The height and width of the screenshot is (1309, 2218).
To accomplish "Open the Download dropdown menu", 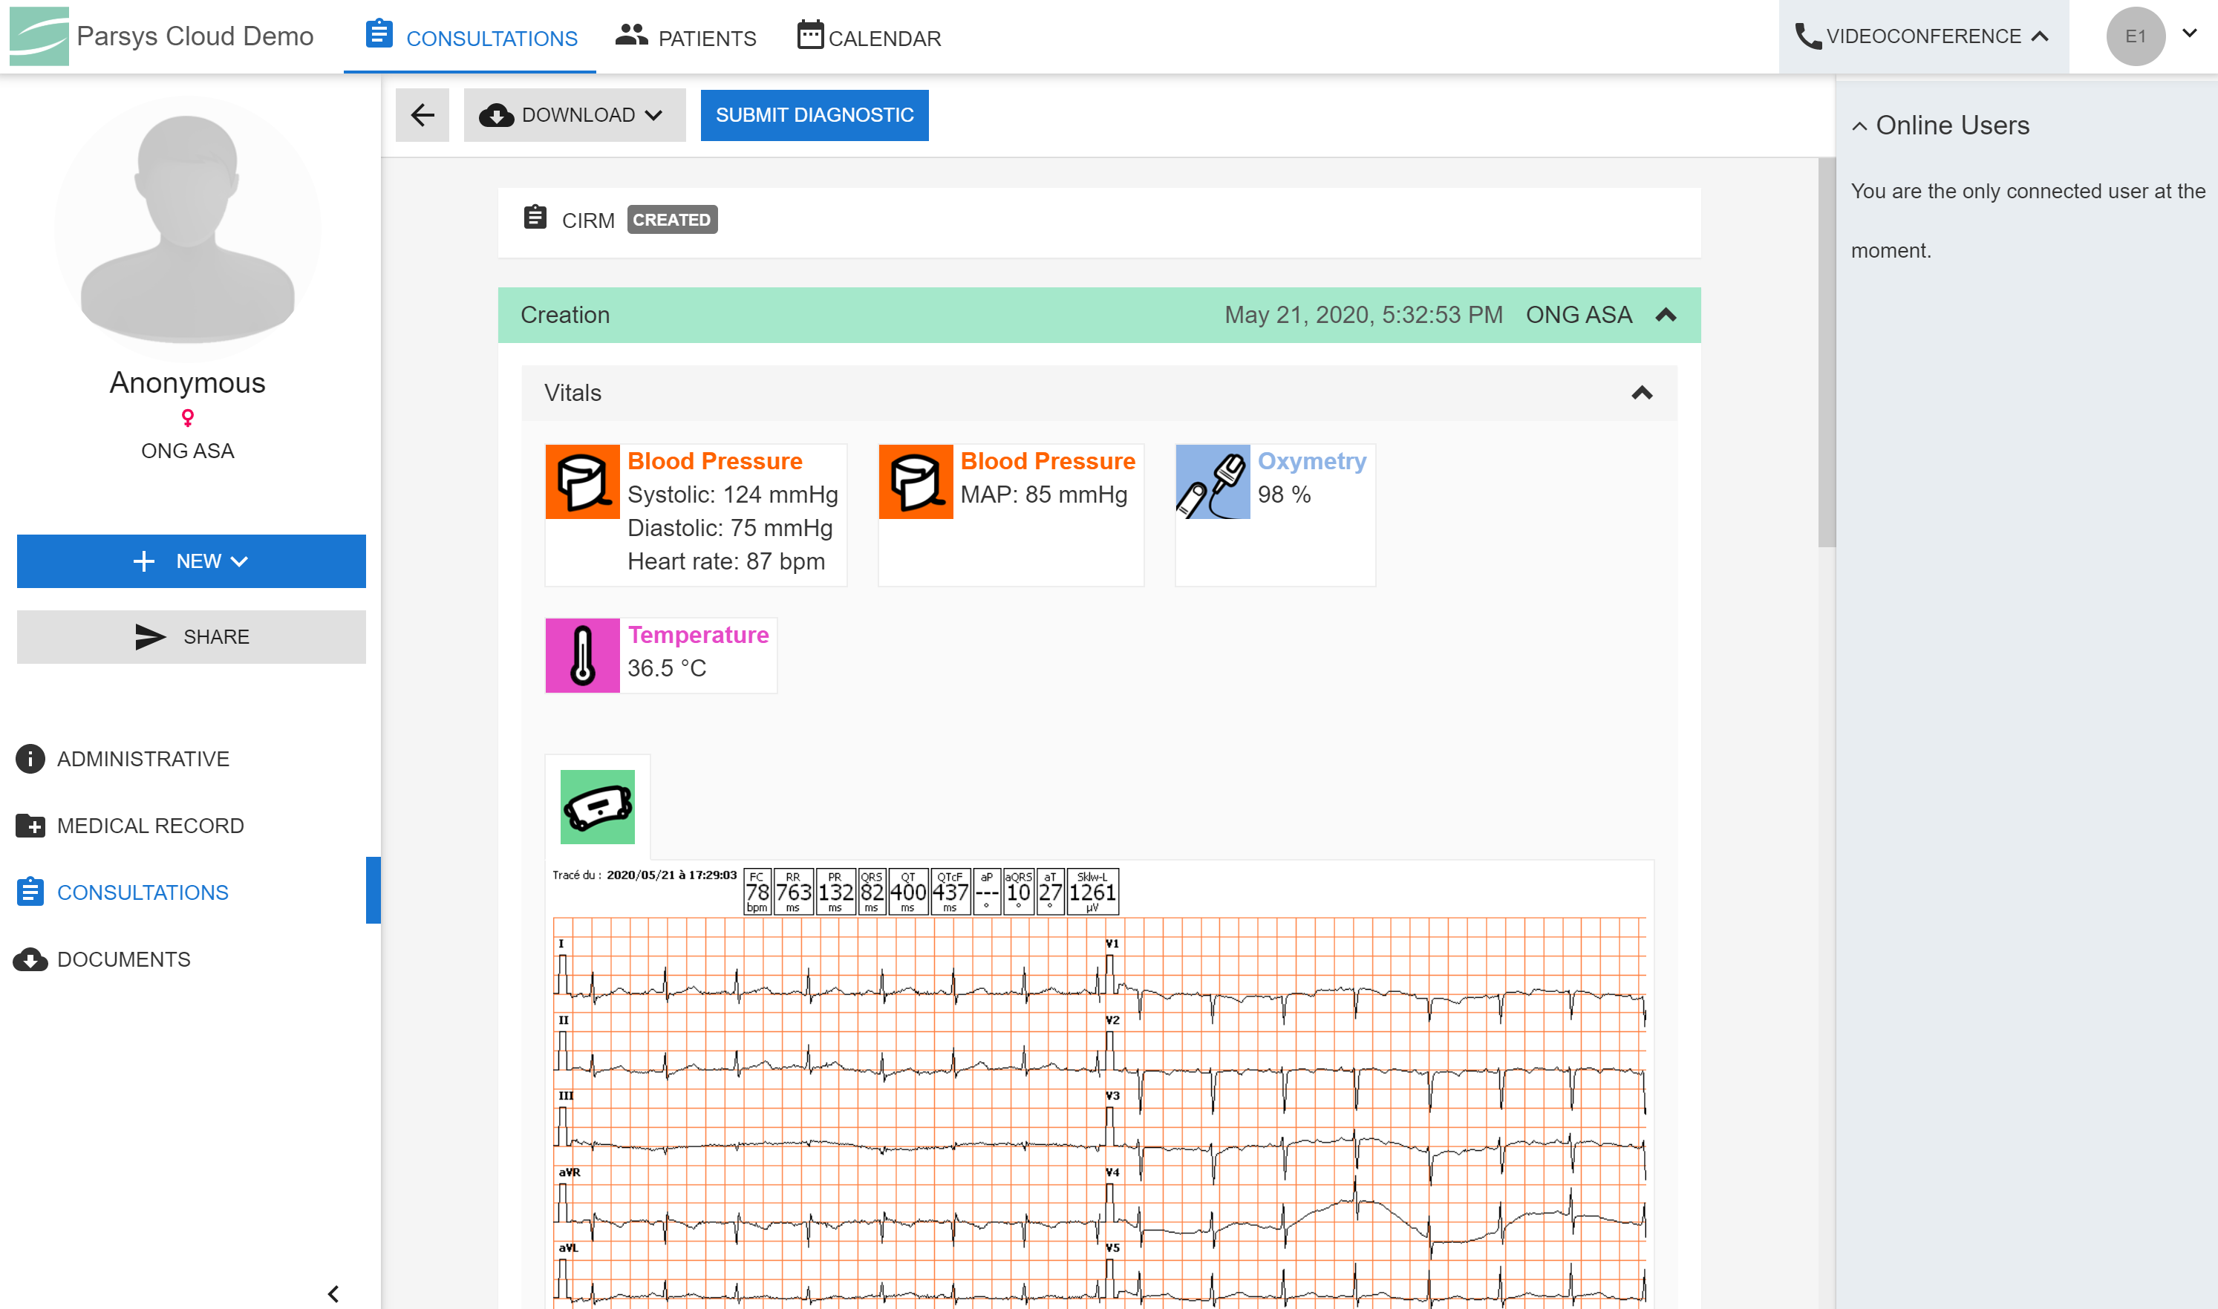I will (574, 114).
